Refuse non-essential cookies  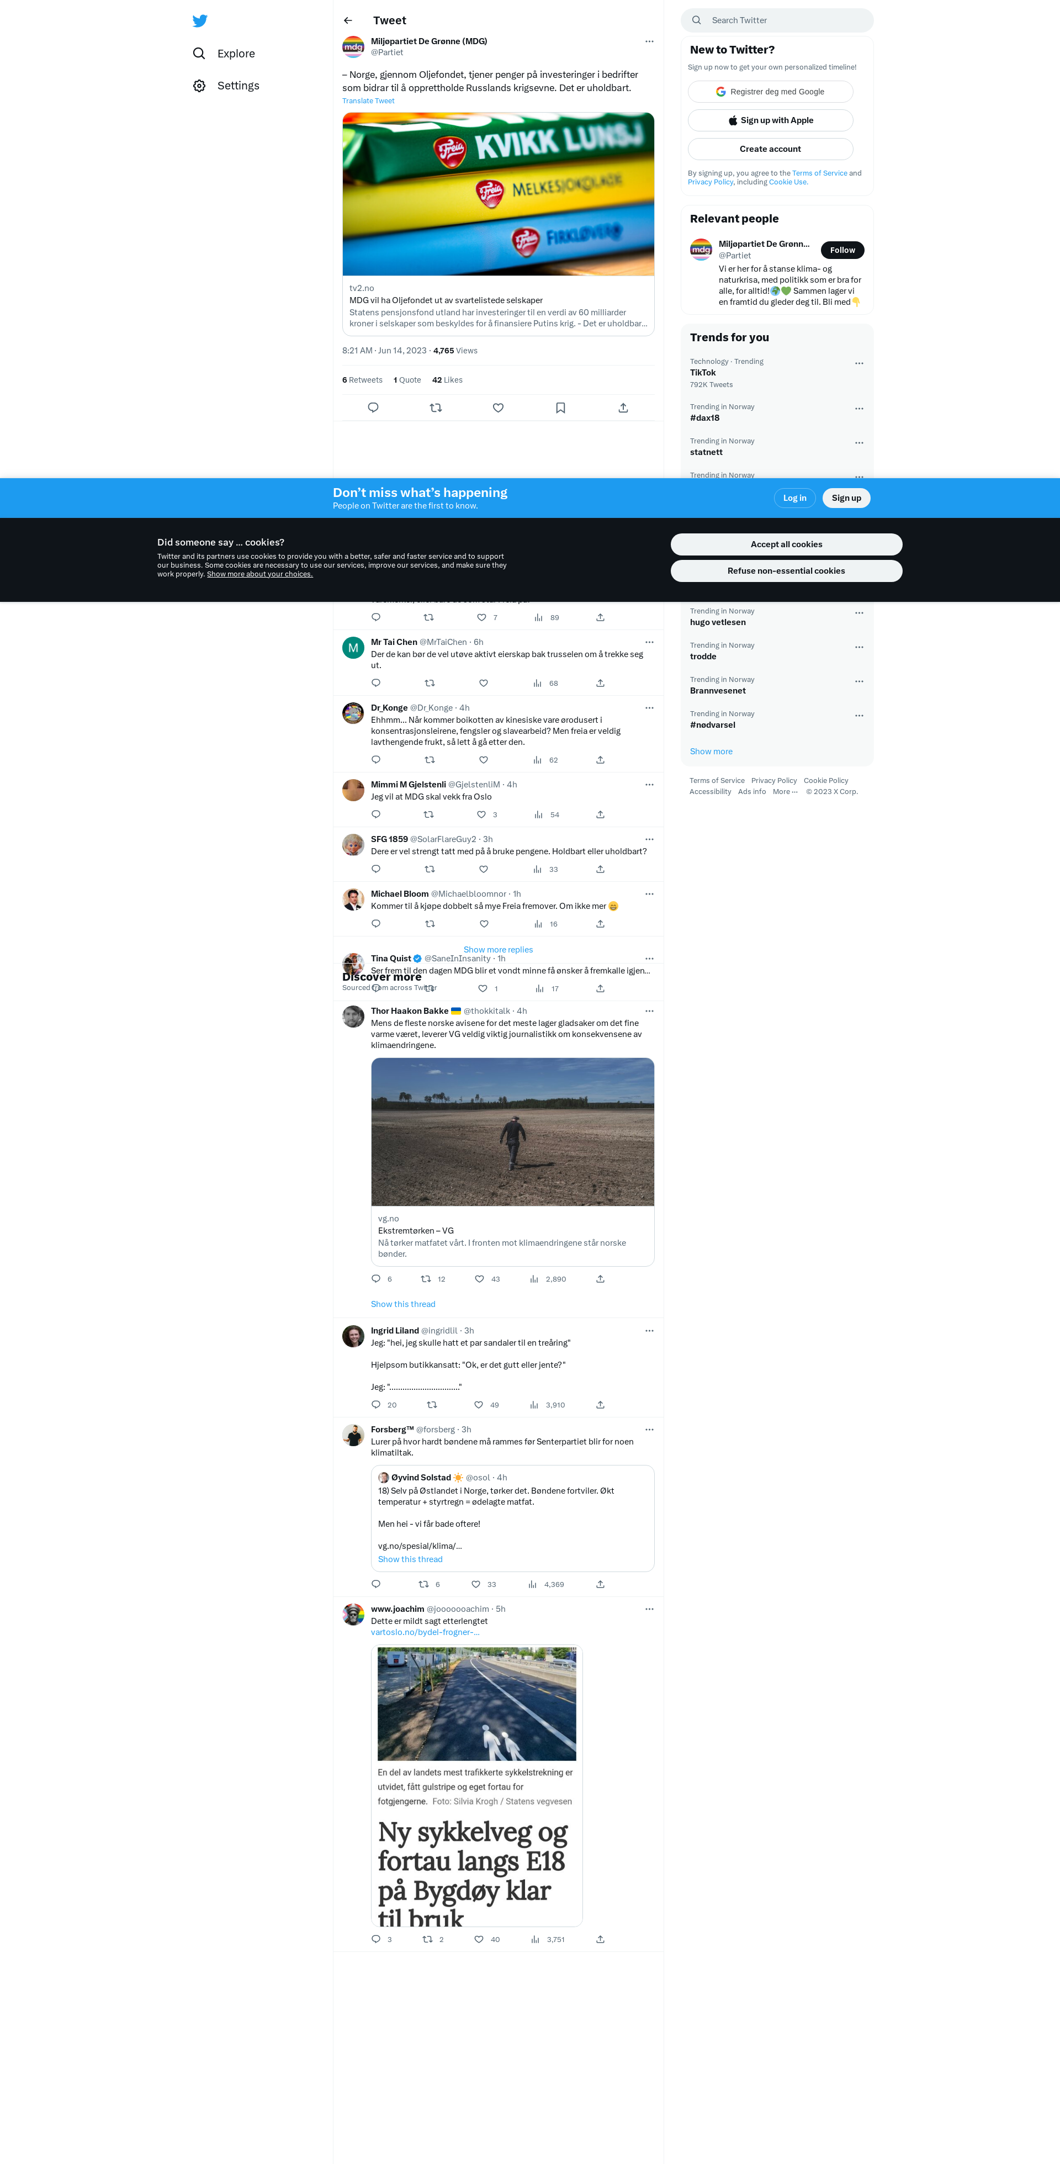[x=786, y=570]
